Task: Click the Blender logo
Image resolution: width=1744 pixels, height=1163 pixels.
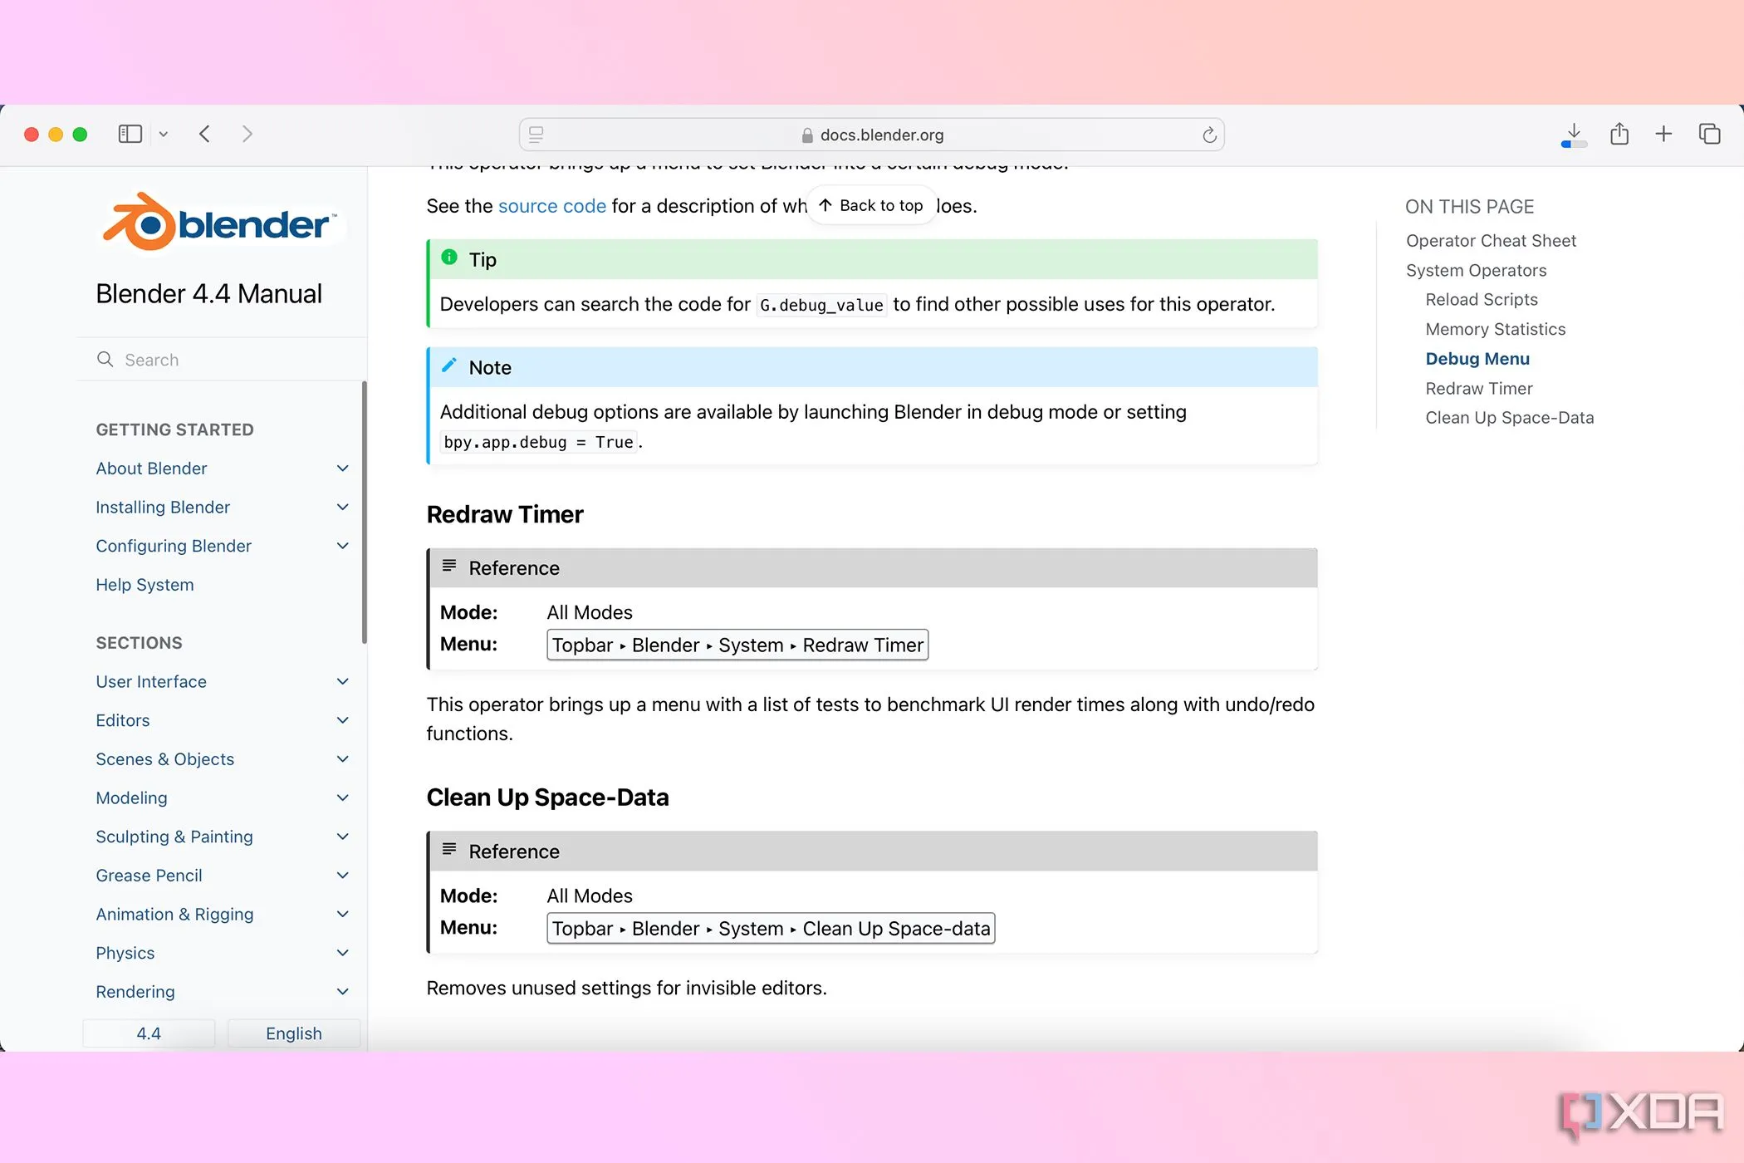Action: point(221,222)
